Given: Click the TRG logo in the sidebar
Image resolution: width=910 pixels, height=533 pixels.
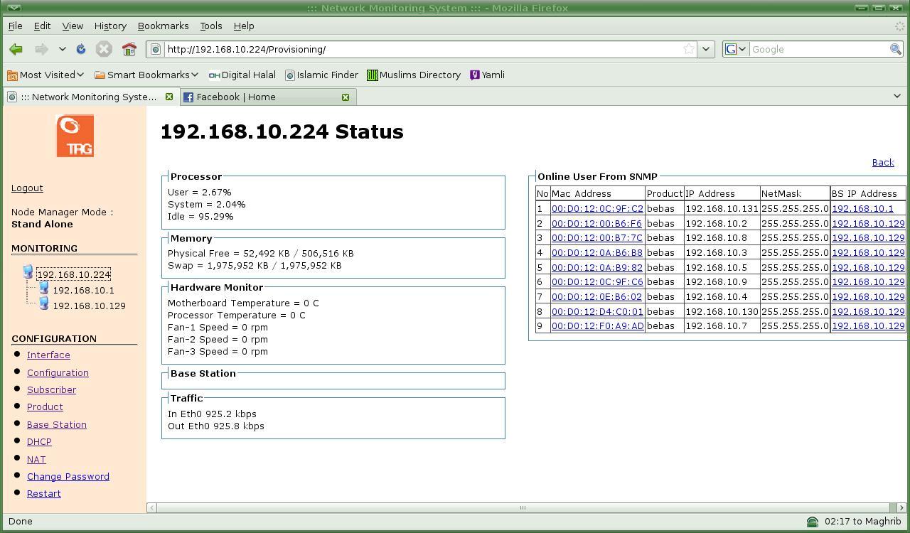Looking at the screenshot, I should [75, 136].
